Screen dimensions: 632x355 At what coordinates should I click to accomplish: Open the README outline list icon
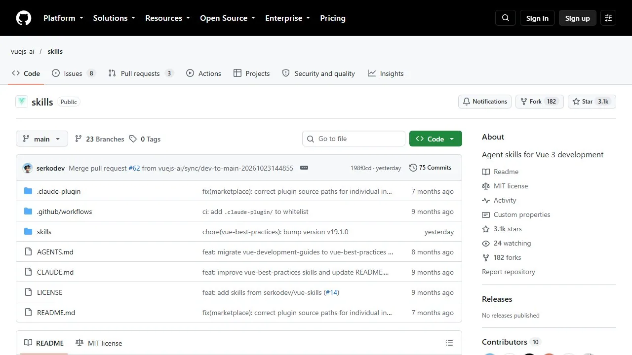(x=449, y=343)
